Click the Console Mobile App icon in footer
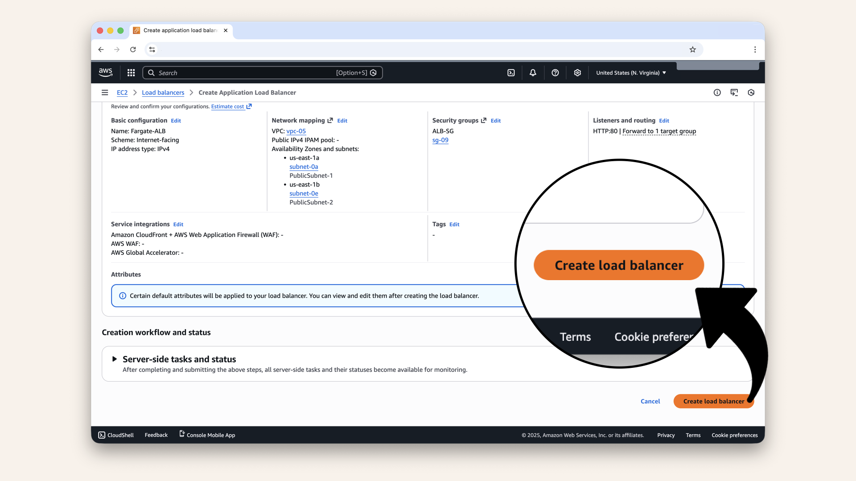Viewport: 856px width, 481px height. click(x=181, y=435)
